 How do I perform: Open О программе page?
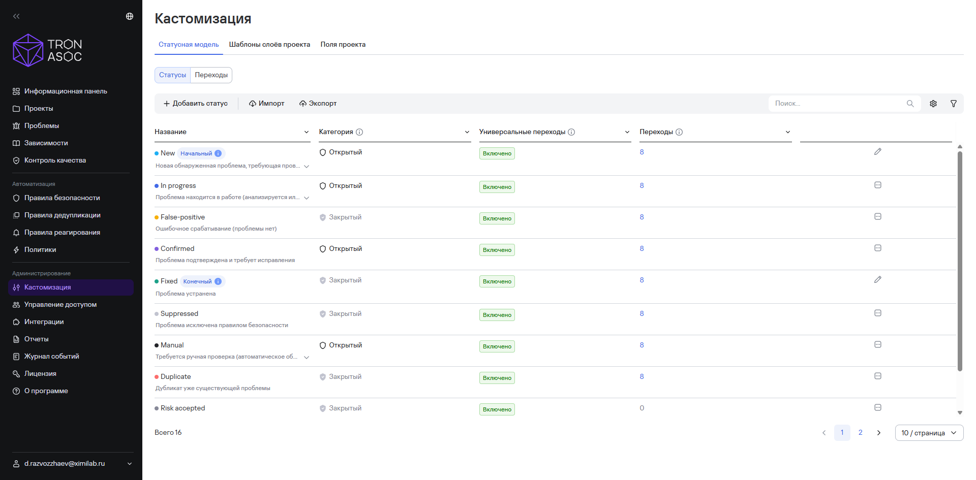pyautogui.click(x=46, y=391)
